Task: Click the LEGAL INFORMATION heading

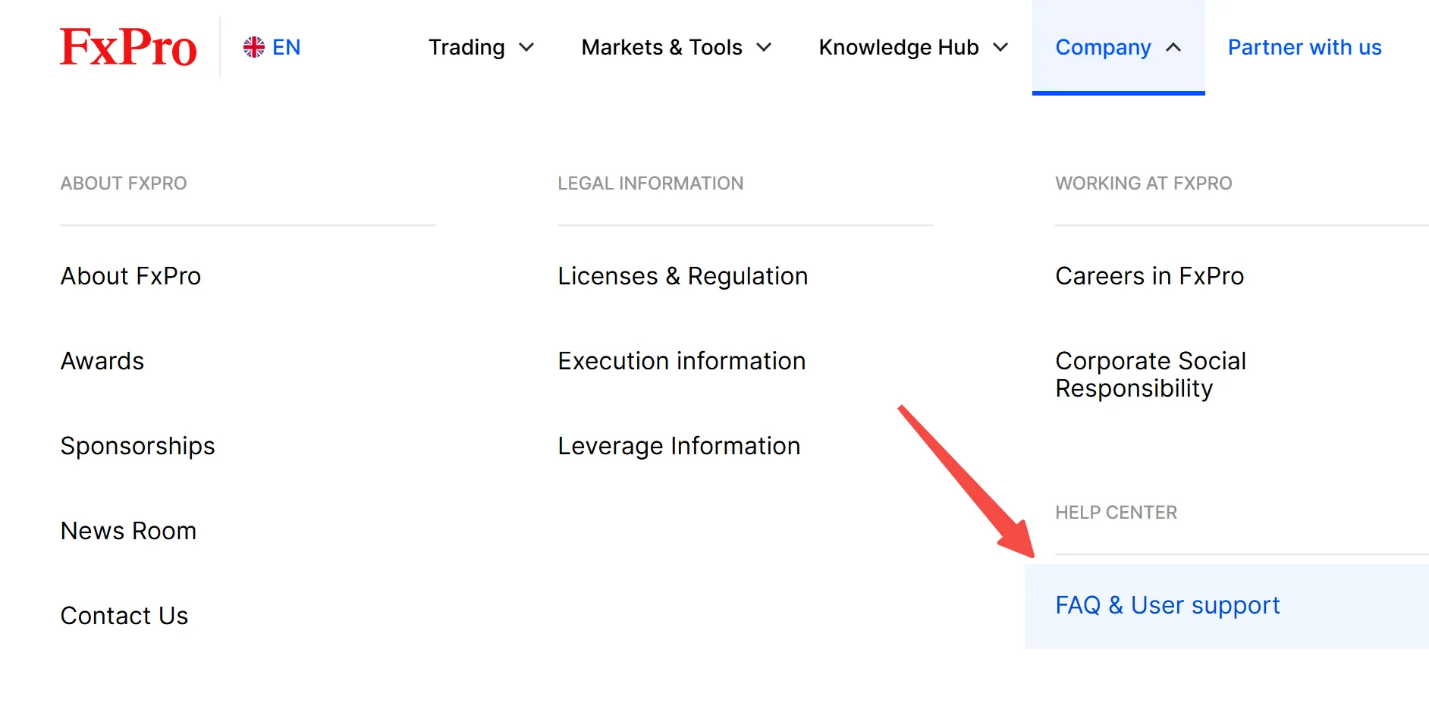Action: (x=651, y=184)
